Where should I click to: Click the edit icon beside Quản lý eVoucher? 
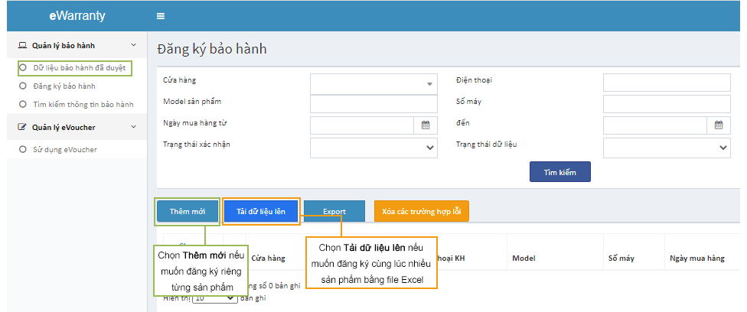coord(22,127)
